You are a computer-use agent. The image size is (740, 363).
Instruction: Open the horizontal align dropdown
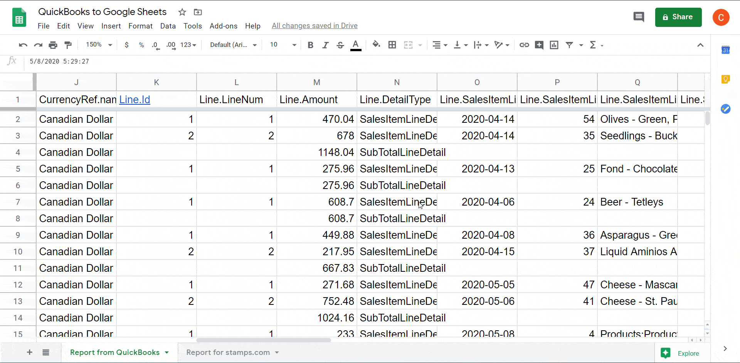[440, 45]
